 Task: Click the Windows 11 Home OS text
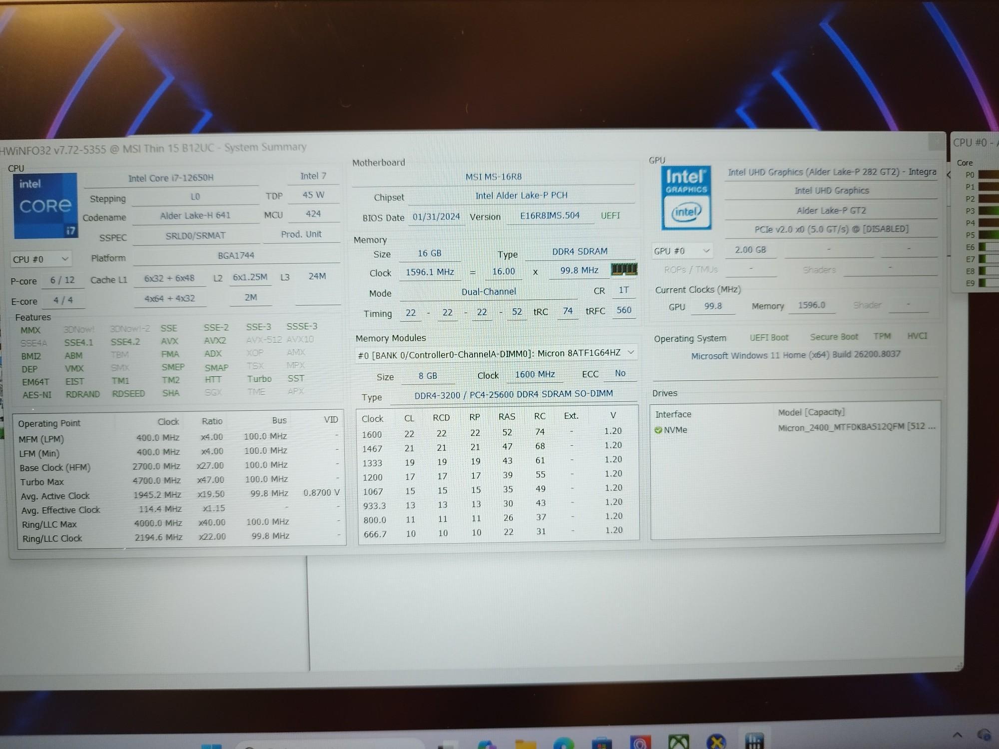(795, 355)
